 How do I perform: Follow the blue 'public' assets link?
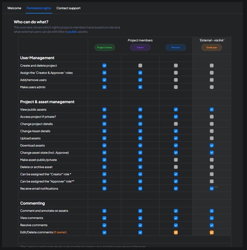[73, 32]
